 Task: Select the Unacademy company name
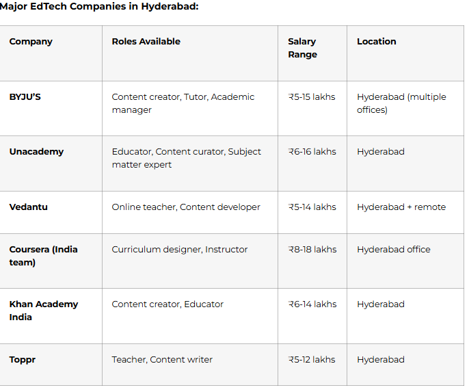tap(36, 152)
